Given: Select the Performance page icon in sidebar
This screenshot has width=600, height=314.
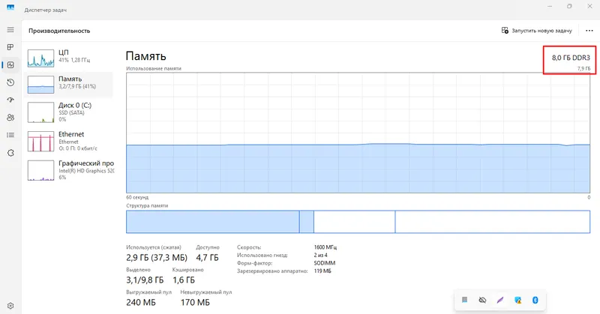Looking at the screenshot, I should (x=10, y=65).
